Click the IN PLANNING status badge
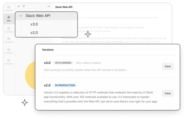This screenshot has height=119, width=186. [x=63, y=63]
